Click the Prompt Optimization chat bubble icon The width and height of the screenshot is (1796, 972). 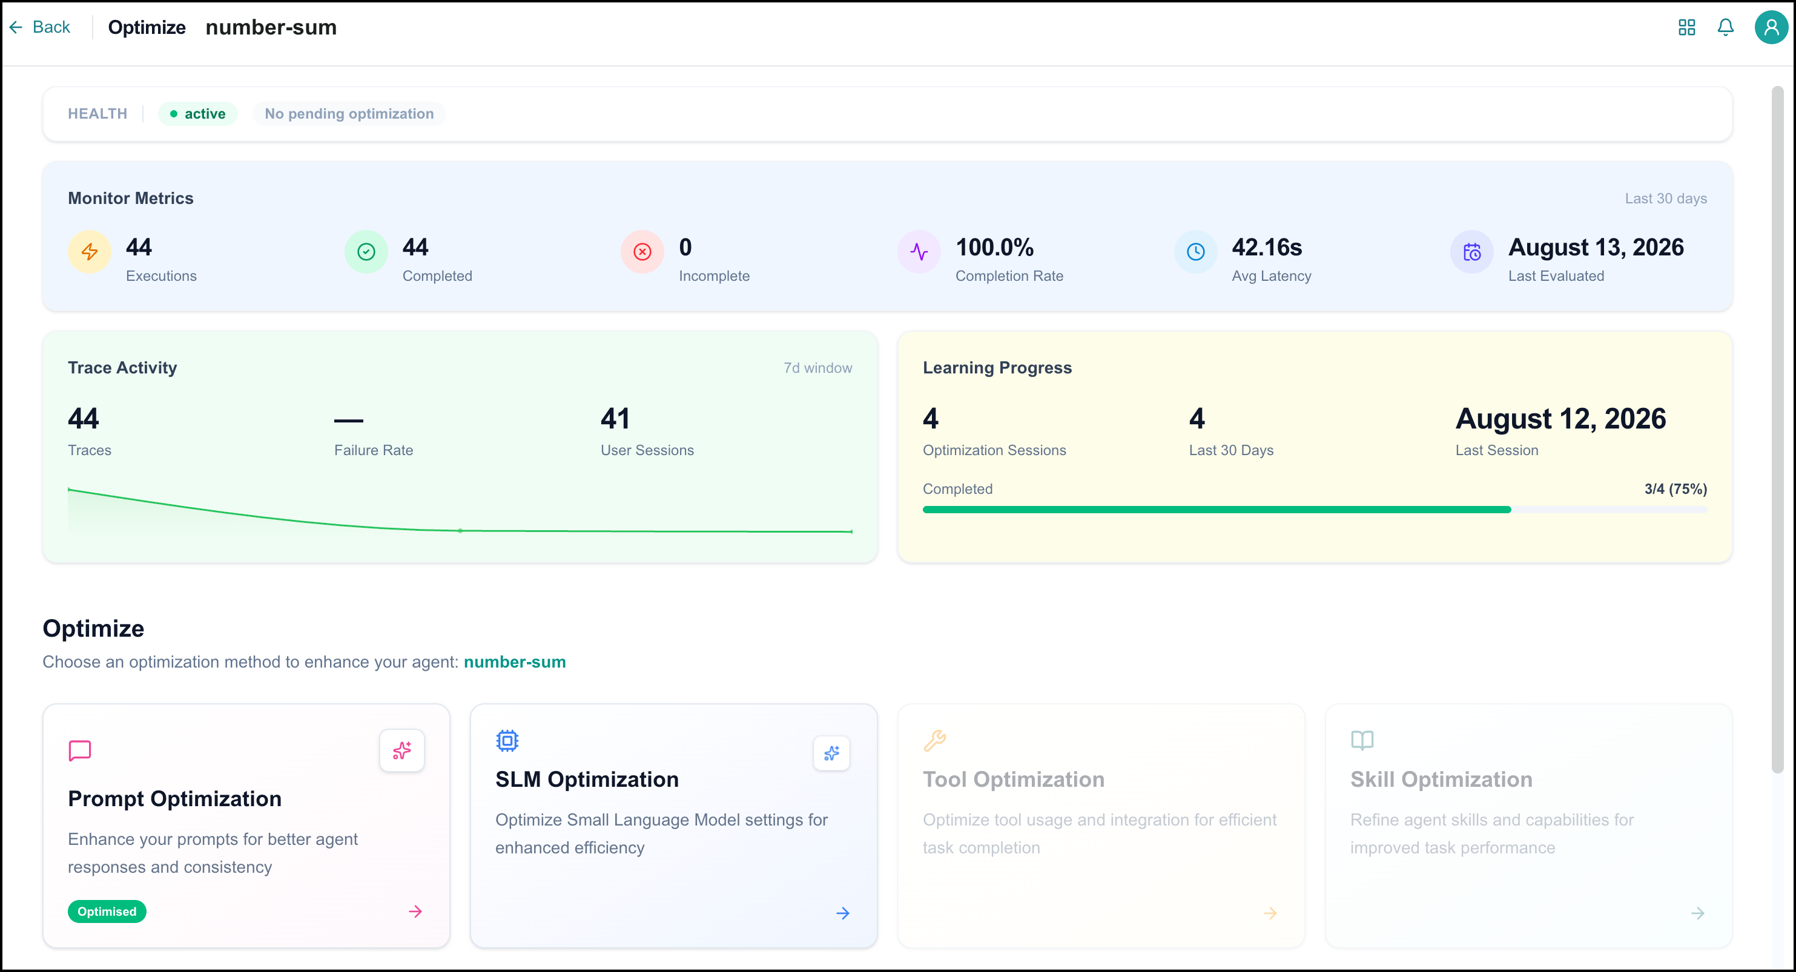coord(79,750)
